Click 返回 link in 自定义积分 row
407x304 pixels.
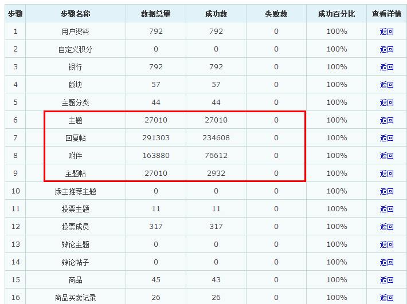point(386,49)
